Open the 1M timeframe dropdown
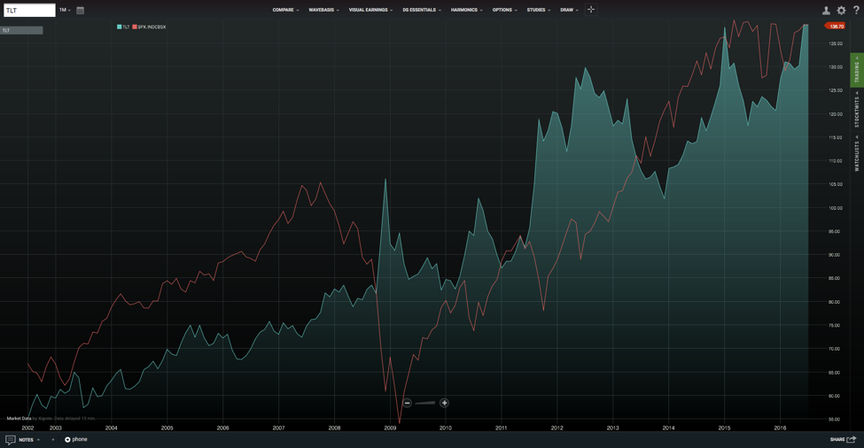 (x=65, y=10)
